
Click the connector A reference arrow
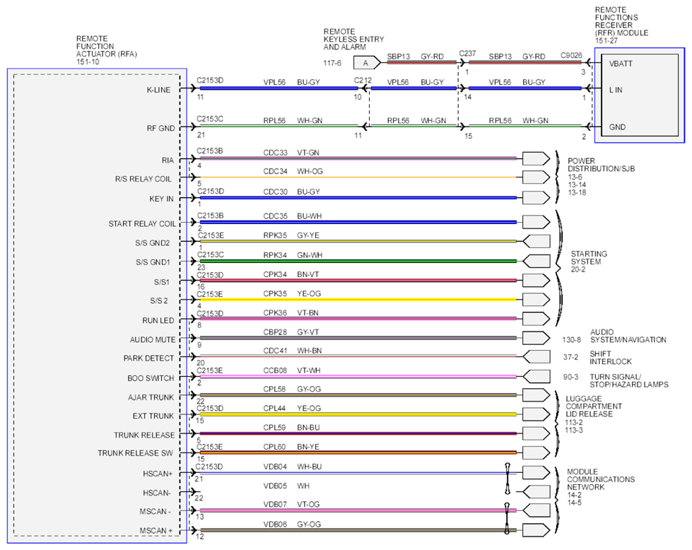point(367,63)
